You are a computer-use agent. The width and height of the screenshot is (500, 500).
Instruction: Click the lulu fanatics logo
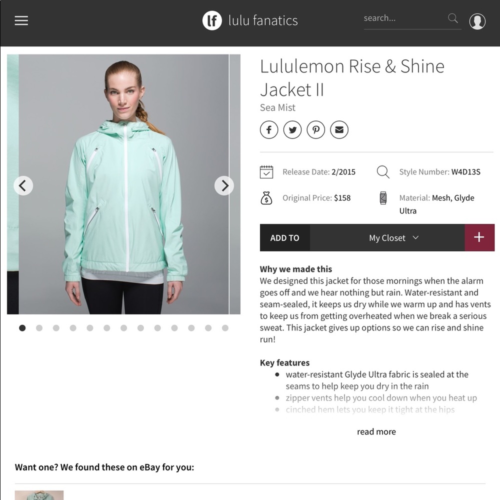click(x=250, y=20)
